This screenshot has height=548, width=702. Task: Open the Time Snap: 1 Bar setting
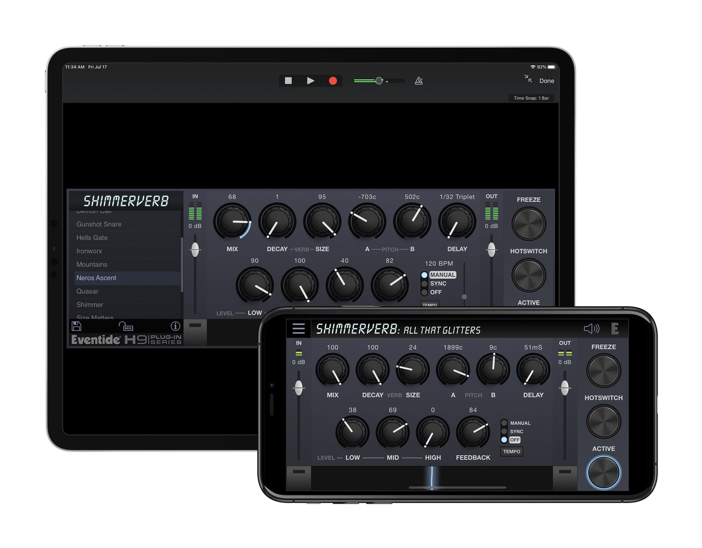pos(531,98)
